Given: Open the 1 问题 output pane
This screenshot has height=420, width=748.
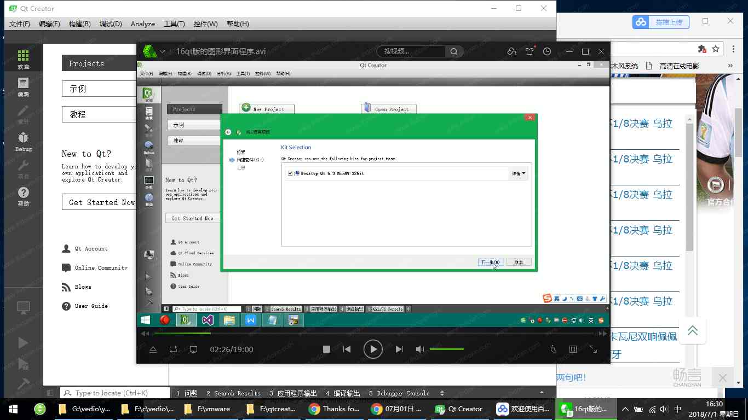Looking at the screenshot, I should (187, 393).
